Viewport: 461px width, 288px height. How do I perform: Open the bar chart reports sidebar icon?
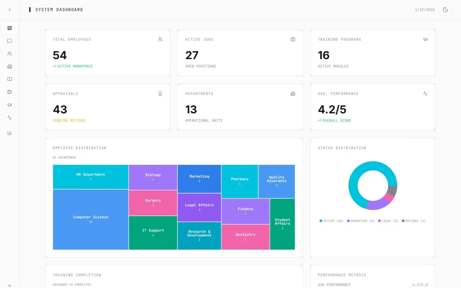pos(10,133)
